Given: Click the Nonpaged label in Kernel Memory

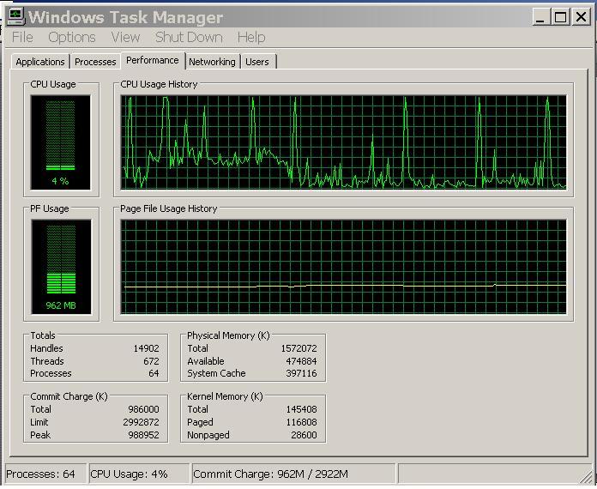Looking at the screenshot, I should click(x=208, y=435).
